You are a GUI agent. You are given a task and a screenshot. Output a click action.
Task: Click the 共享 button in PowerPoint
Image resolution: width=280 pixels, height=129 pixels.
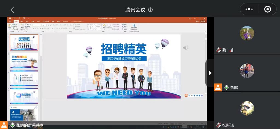(x=203, y=21)
